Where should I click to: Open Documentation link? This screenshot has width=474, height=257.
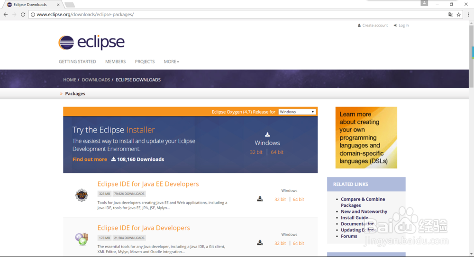pos(357,224)
